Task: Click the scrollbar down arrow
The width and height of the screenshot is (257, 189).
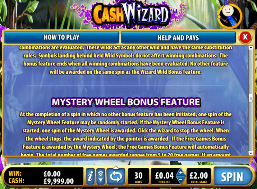Action: coord(251,153)
